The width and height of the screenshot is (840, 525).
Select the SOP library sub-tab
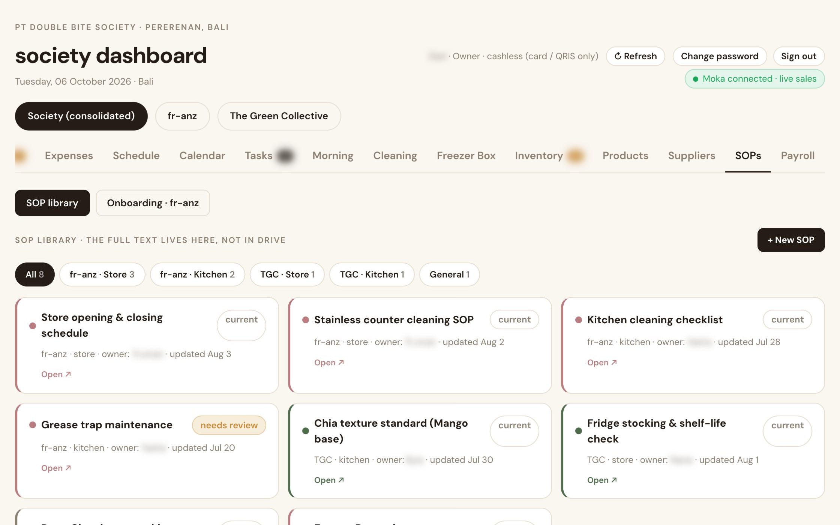pos(52,203)
